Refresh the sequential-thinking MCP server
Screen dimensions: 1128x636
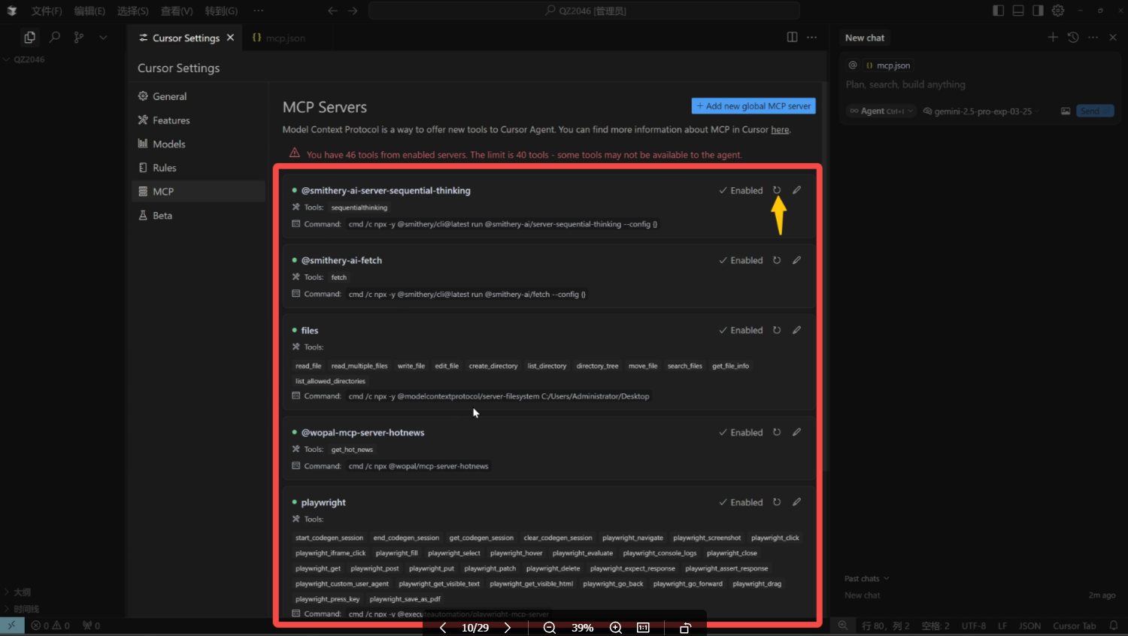[x=777, y=190]
